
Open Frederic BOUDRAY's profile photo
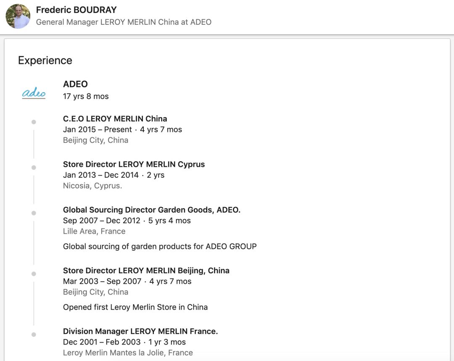click(x=18, y=16)
